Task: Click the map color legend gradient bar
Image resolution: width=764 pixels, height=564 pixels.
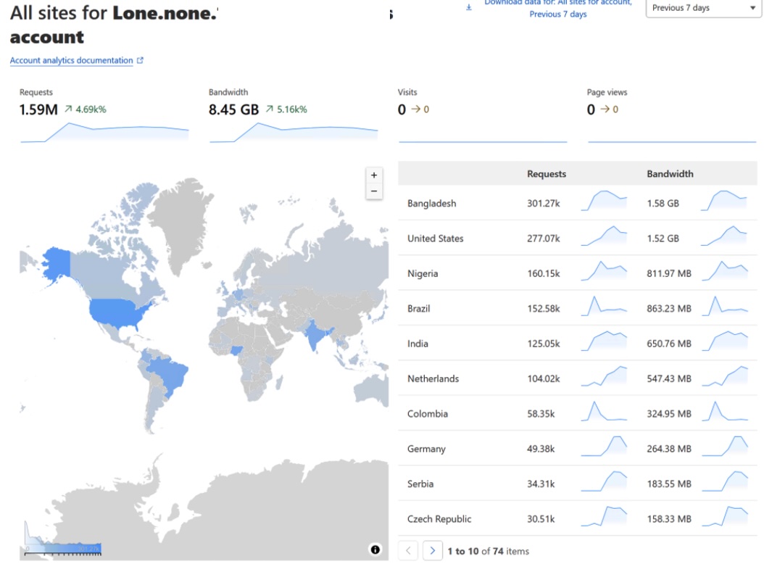Action: (63, 549)
